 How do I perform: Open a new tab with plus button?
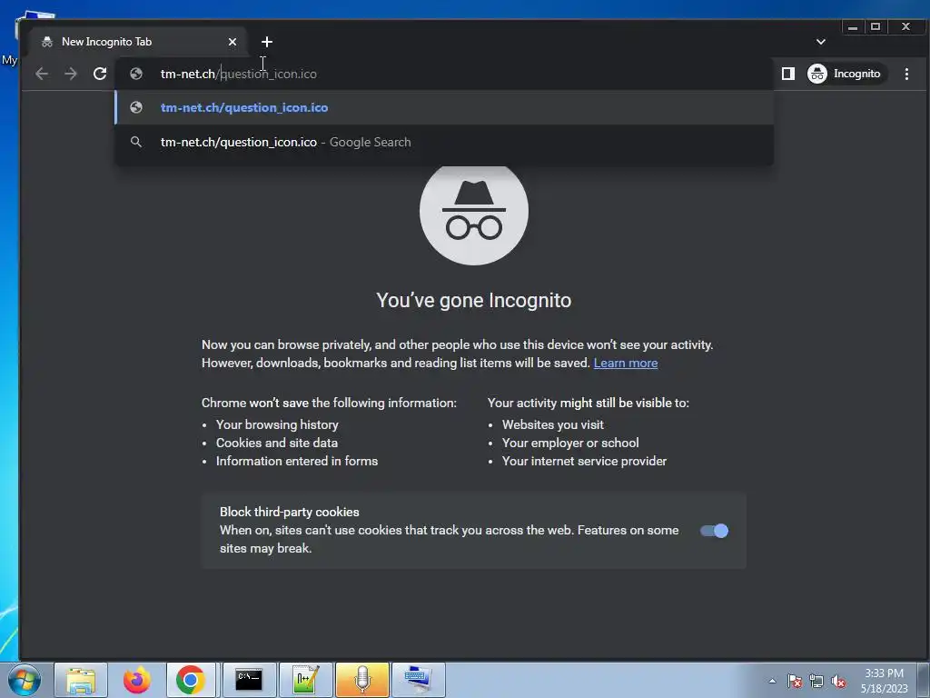coord(267,42)
